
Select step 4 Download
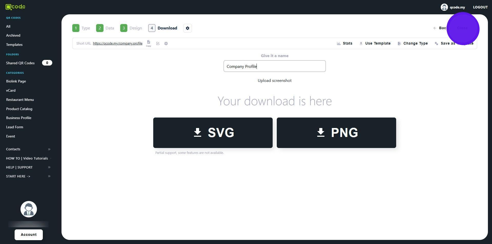click(x=163, y=28)
